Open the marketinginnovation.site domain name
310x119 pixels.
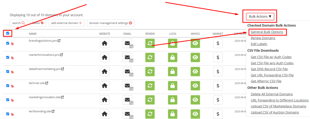coord(45,97)
